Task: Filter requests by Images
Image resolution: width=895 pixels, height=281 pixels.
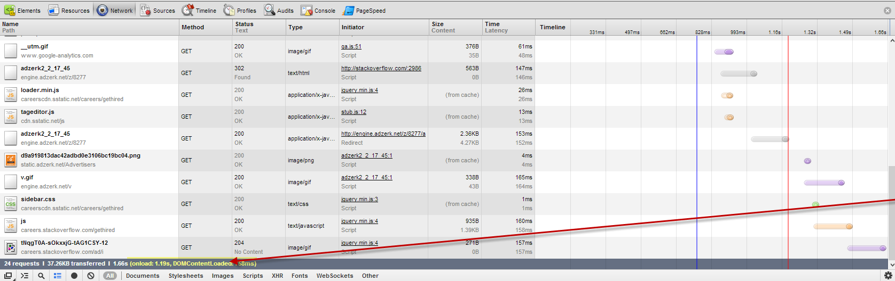Action: [223, 276]
